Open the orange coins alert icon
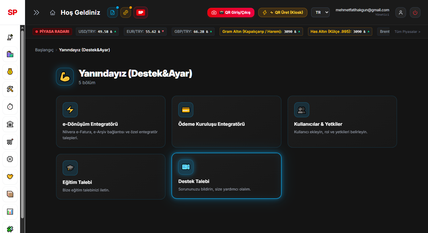 (x=126, y=13)
